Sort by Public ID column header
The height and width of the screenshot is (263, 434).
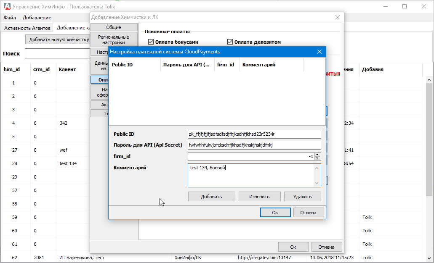point(135,65)
